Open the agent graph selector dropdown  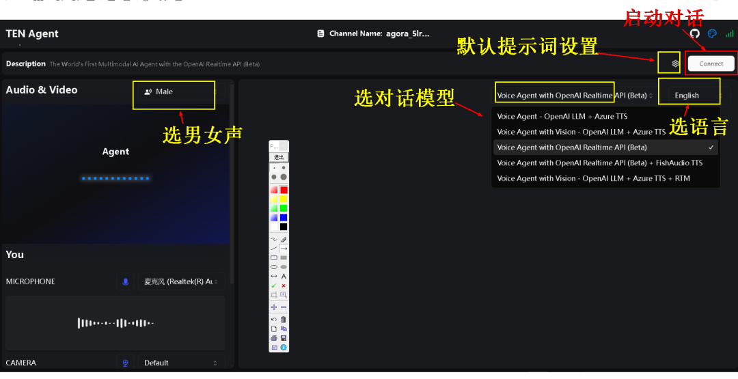[575, 95]
